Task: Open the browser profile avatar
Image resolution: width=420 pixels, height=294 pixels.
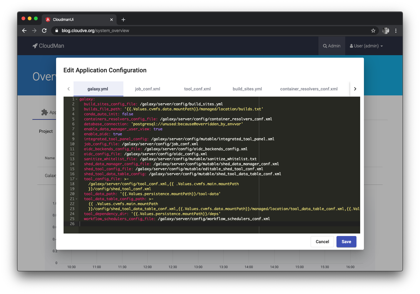Action: (x=386, y=31)
